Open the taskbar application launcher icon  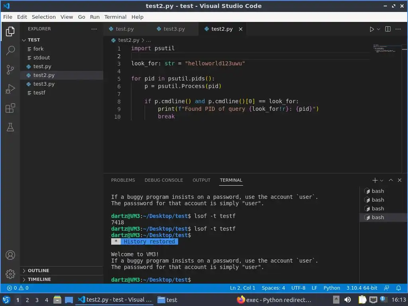(6, 300)
